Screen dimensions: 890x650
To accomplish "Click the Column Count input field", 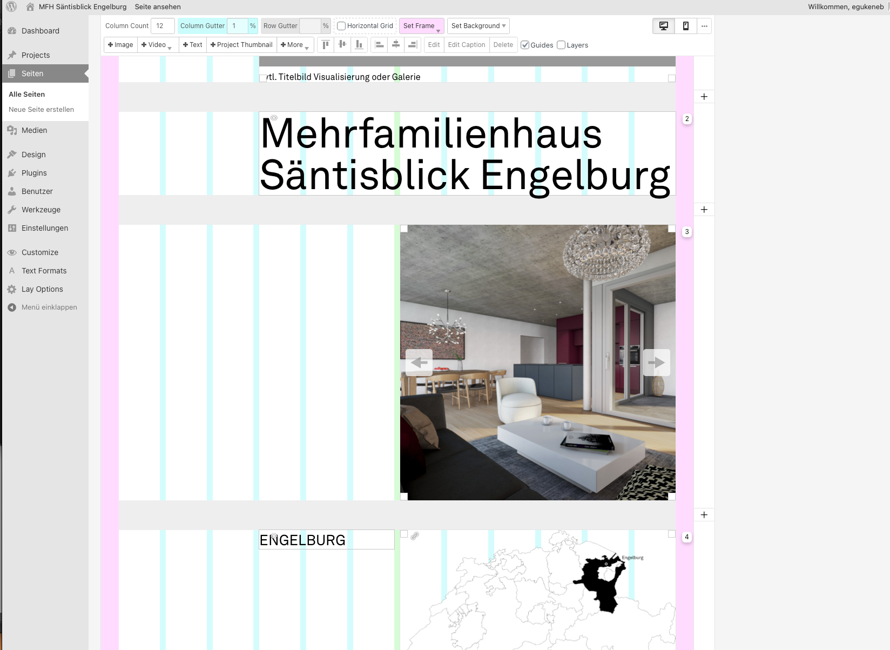I will [162, 26].
